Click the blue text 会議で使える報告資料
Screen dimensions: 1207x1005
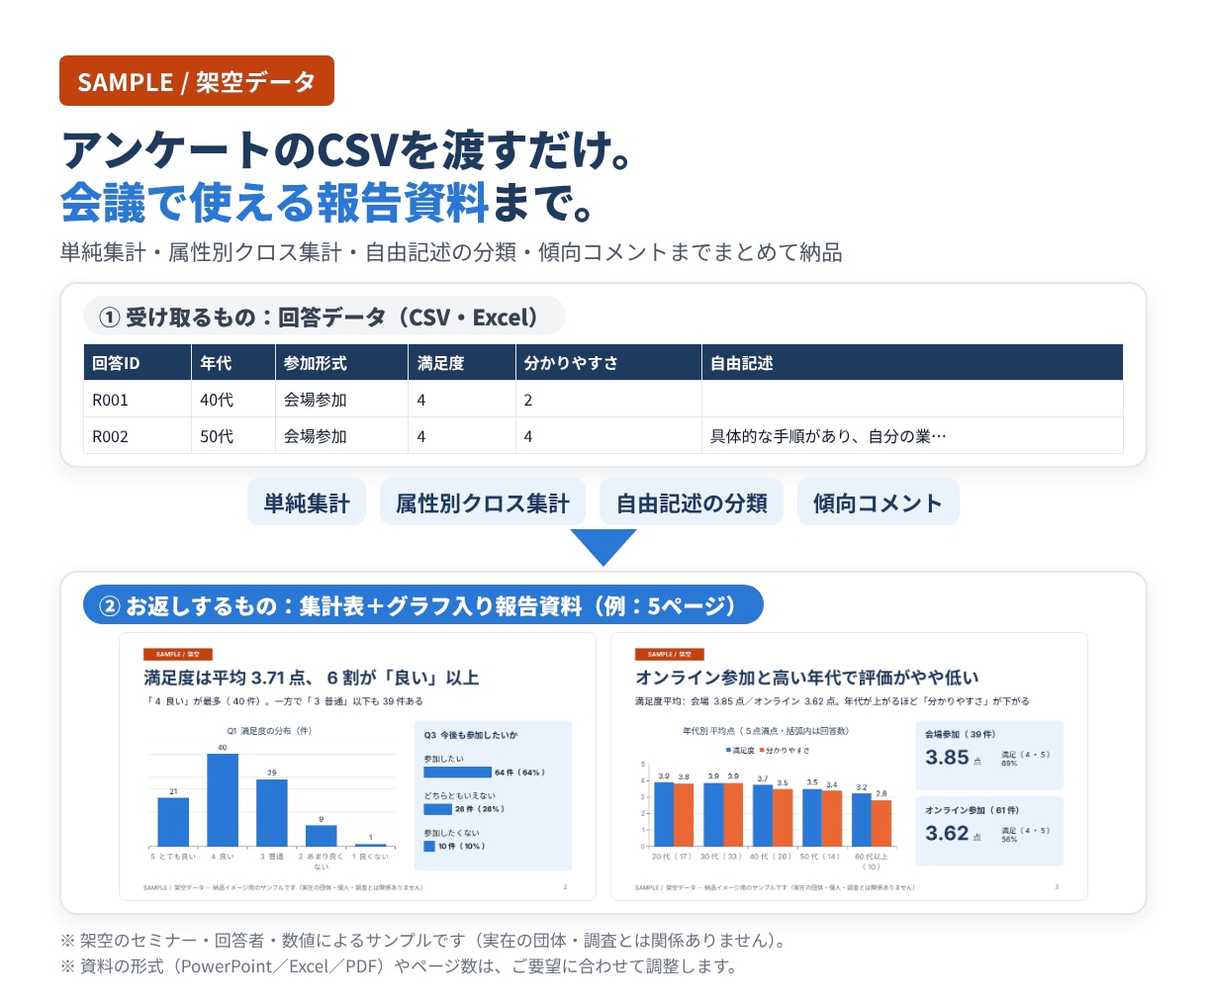275,202
